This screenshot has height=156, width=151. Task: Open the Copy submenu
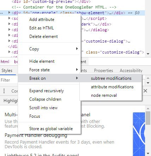coord(49,49)
